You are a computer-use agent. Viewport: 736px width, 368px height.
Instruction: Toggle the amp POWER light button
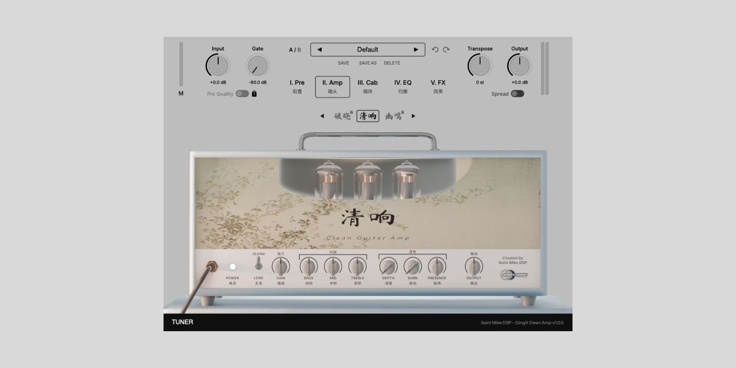point(232,267)
